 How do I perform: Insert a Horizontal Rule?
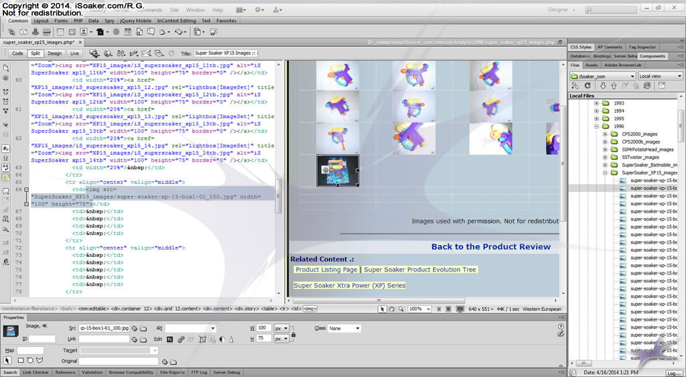(x=46, y=32)
